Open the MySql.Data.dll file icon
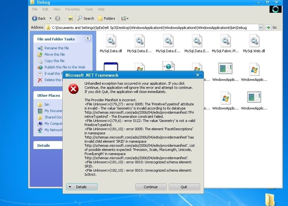The width and height of the screenshot is (288, 206). tap(111, 41)
